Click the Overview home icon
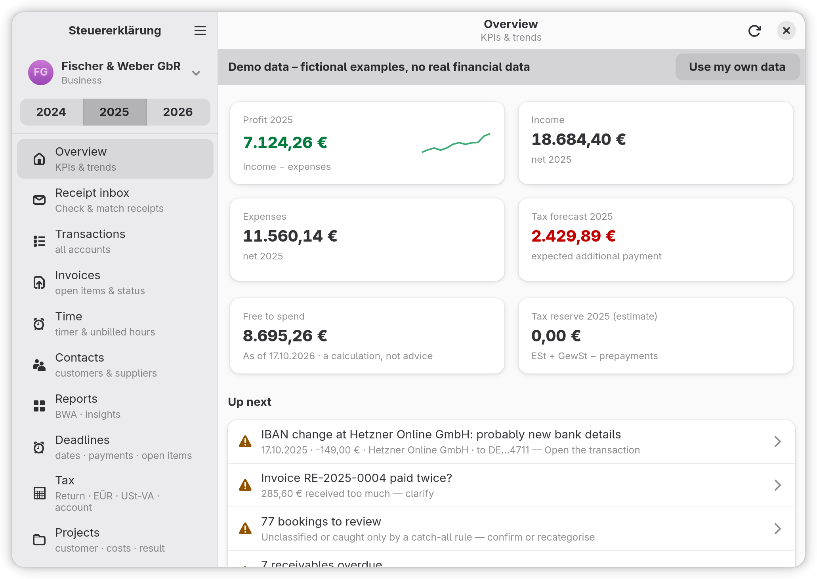This screenshot has height=579, width=817. coord(39,159)
